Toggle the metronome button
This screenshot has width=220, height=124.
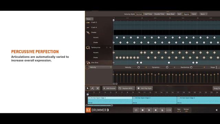pyautogui.click(x=162, y=110)
